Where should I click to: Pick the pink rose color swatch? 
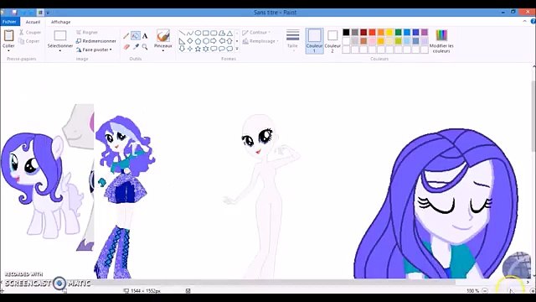[372, 41]
